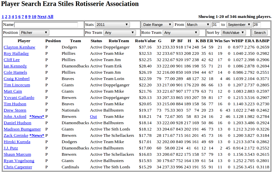Open Cliff Lee player link
This screenshot has height=173, width=273.
tap(12, 60)
